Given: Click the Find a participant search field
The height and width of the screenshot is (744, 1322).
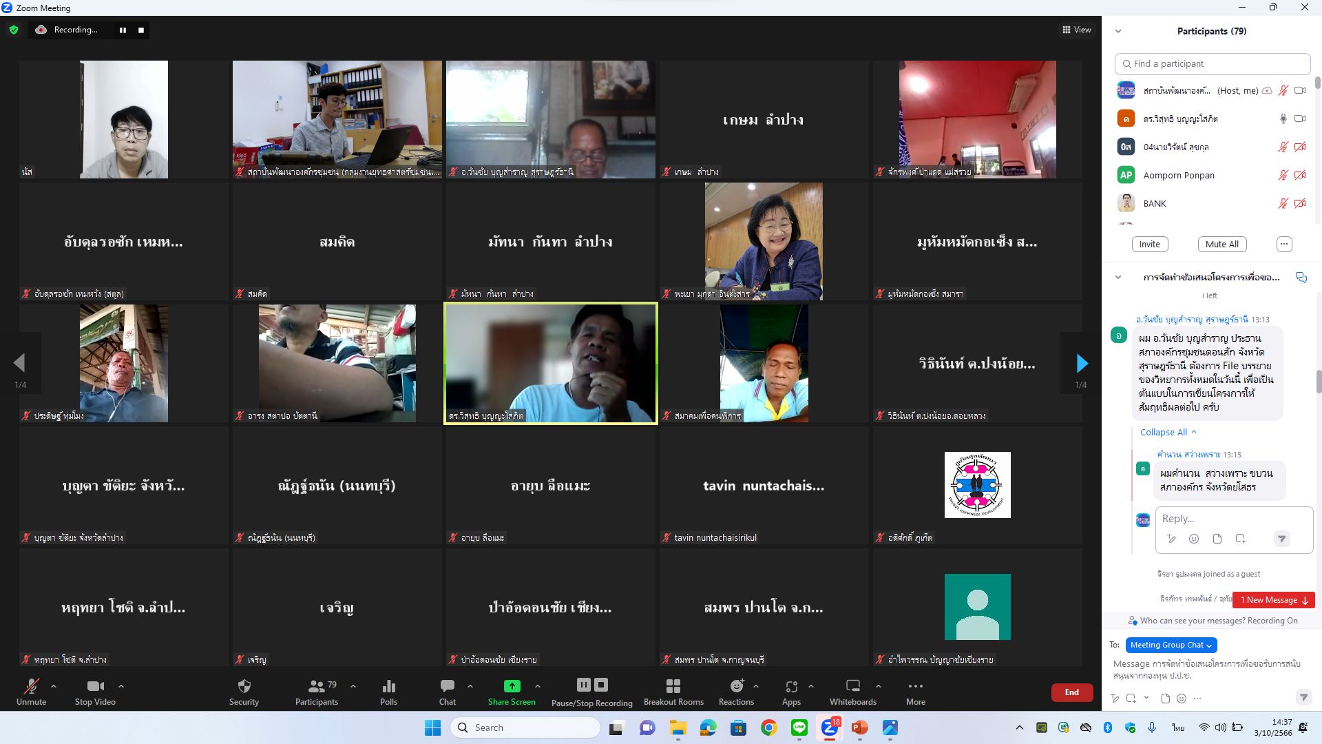Looking at the screenshot, I should [x=1212, y=63].
